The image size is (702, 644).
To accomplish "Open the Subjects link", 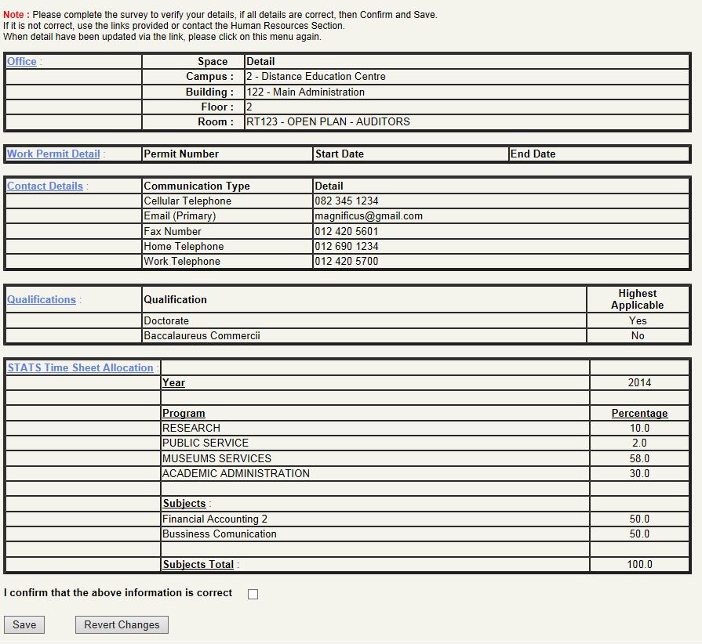I will (x=182, y=503).
